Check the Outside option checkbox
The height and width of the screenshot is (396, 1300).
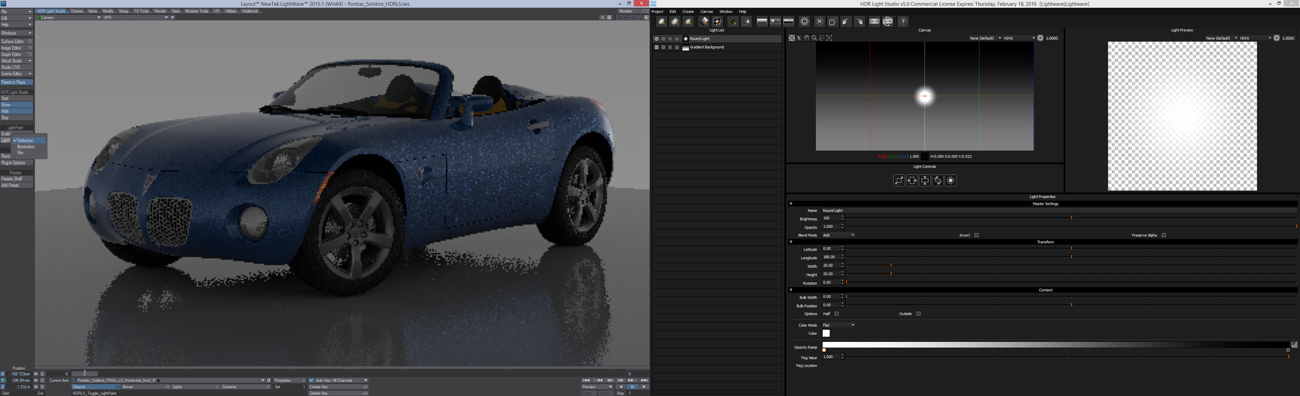point(919,314)
